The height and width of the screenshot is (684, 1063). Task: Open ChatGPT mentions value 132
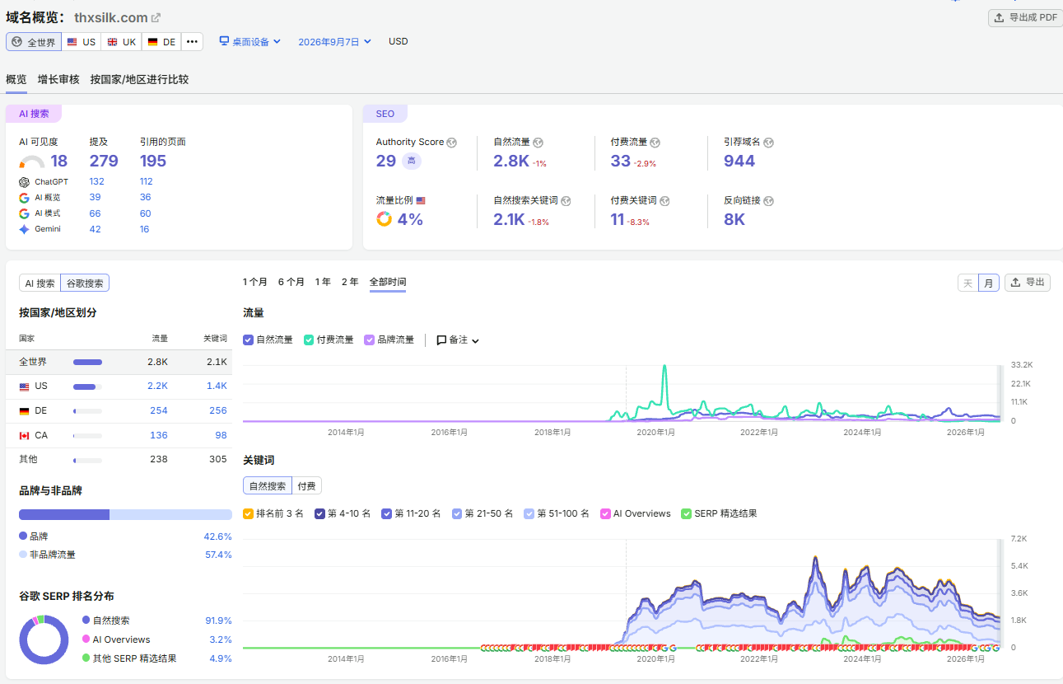click(x=97, y=181)
